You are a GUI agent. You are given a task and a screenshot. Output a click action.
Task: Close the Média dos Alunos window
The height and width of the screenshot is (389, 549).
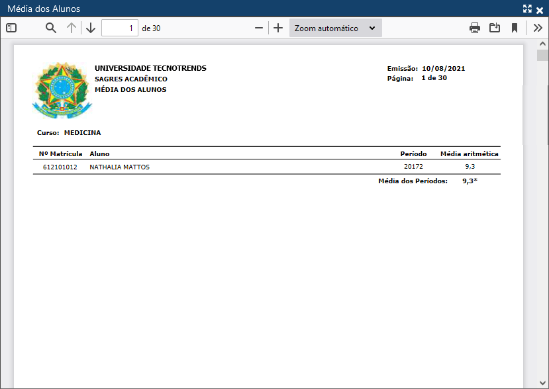pos(540,9)
